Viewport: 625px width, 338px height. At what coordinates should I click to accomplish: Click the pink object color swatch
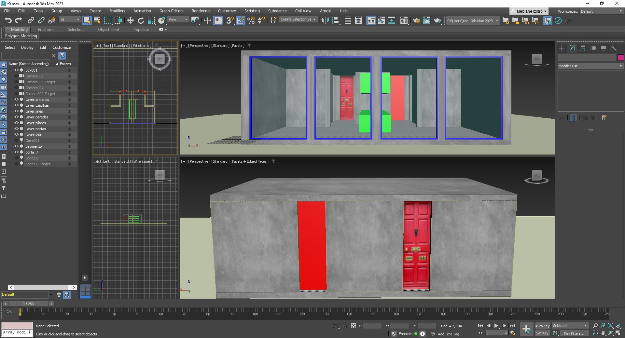tap(620, 58)
